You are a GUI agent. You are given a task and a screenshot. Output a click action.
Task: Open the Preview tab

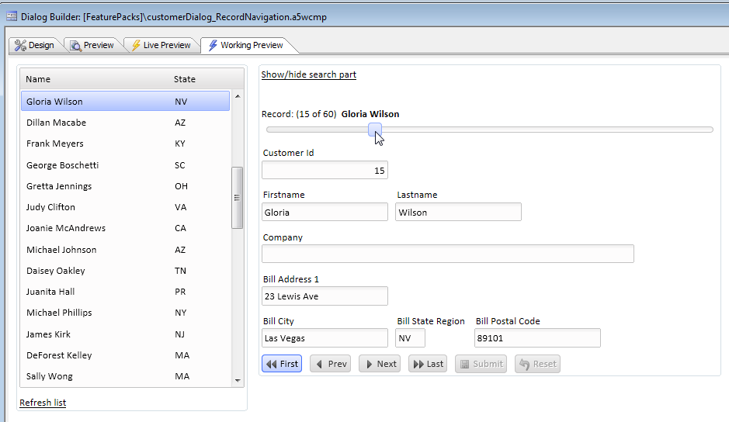point(92,45)
